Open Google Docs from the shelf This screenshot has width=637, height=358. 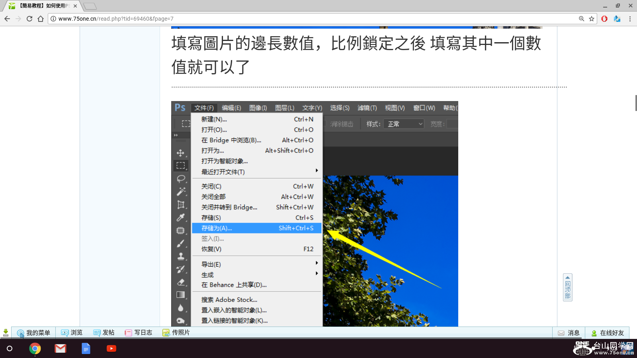(86, 348)
